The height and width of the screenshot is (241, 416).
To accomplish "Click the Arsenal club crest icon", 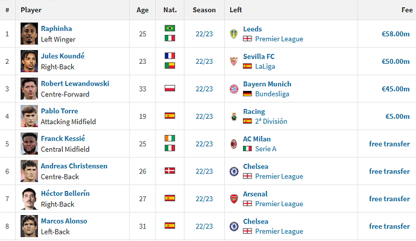I will [x=234, y=199].
